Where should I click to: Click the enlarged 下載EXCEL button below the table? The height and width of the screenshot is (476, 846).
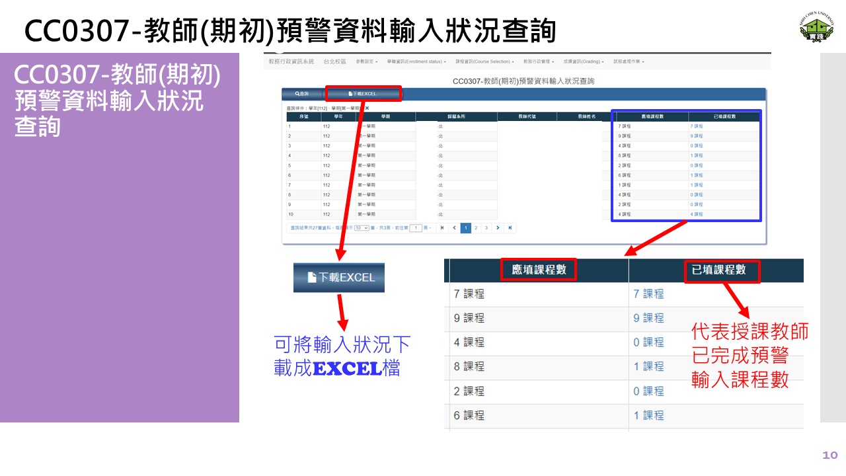pyautogui.click(x=339, y=278)
